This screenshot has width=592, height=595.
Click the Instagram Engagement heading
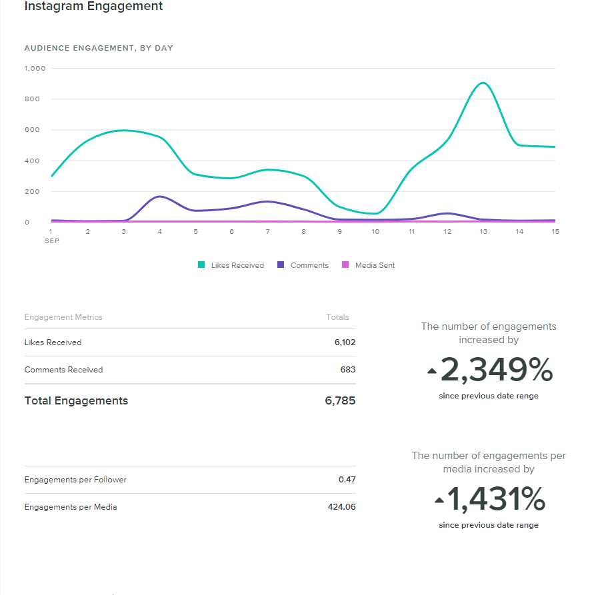93,6
